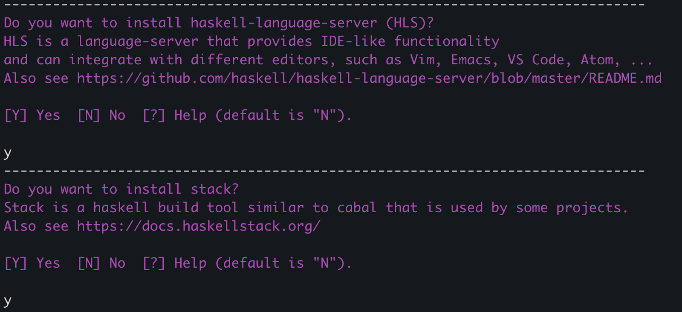This screenshot has width=682, height=312.
Task: Click the [?] Help option for HLS
Action: pos(174,116)
